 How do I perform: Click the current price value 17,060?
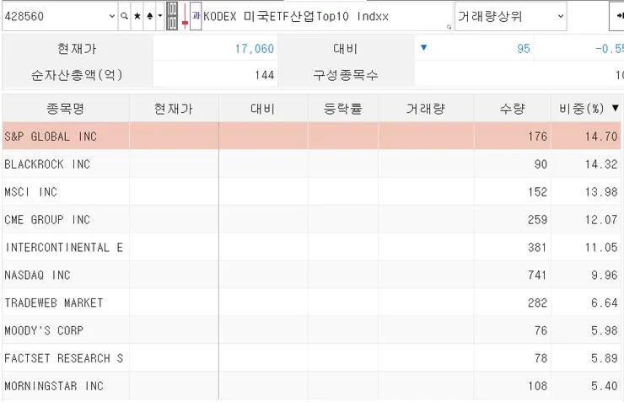point(255,49)
